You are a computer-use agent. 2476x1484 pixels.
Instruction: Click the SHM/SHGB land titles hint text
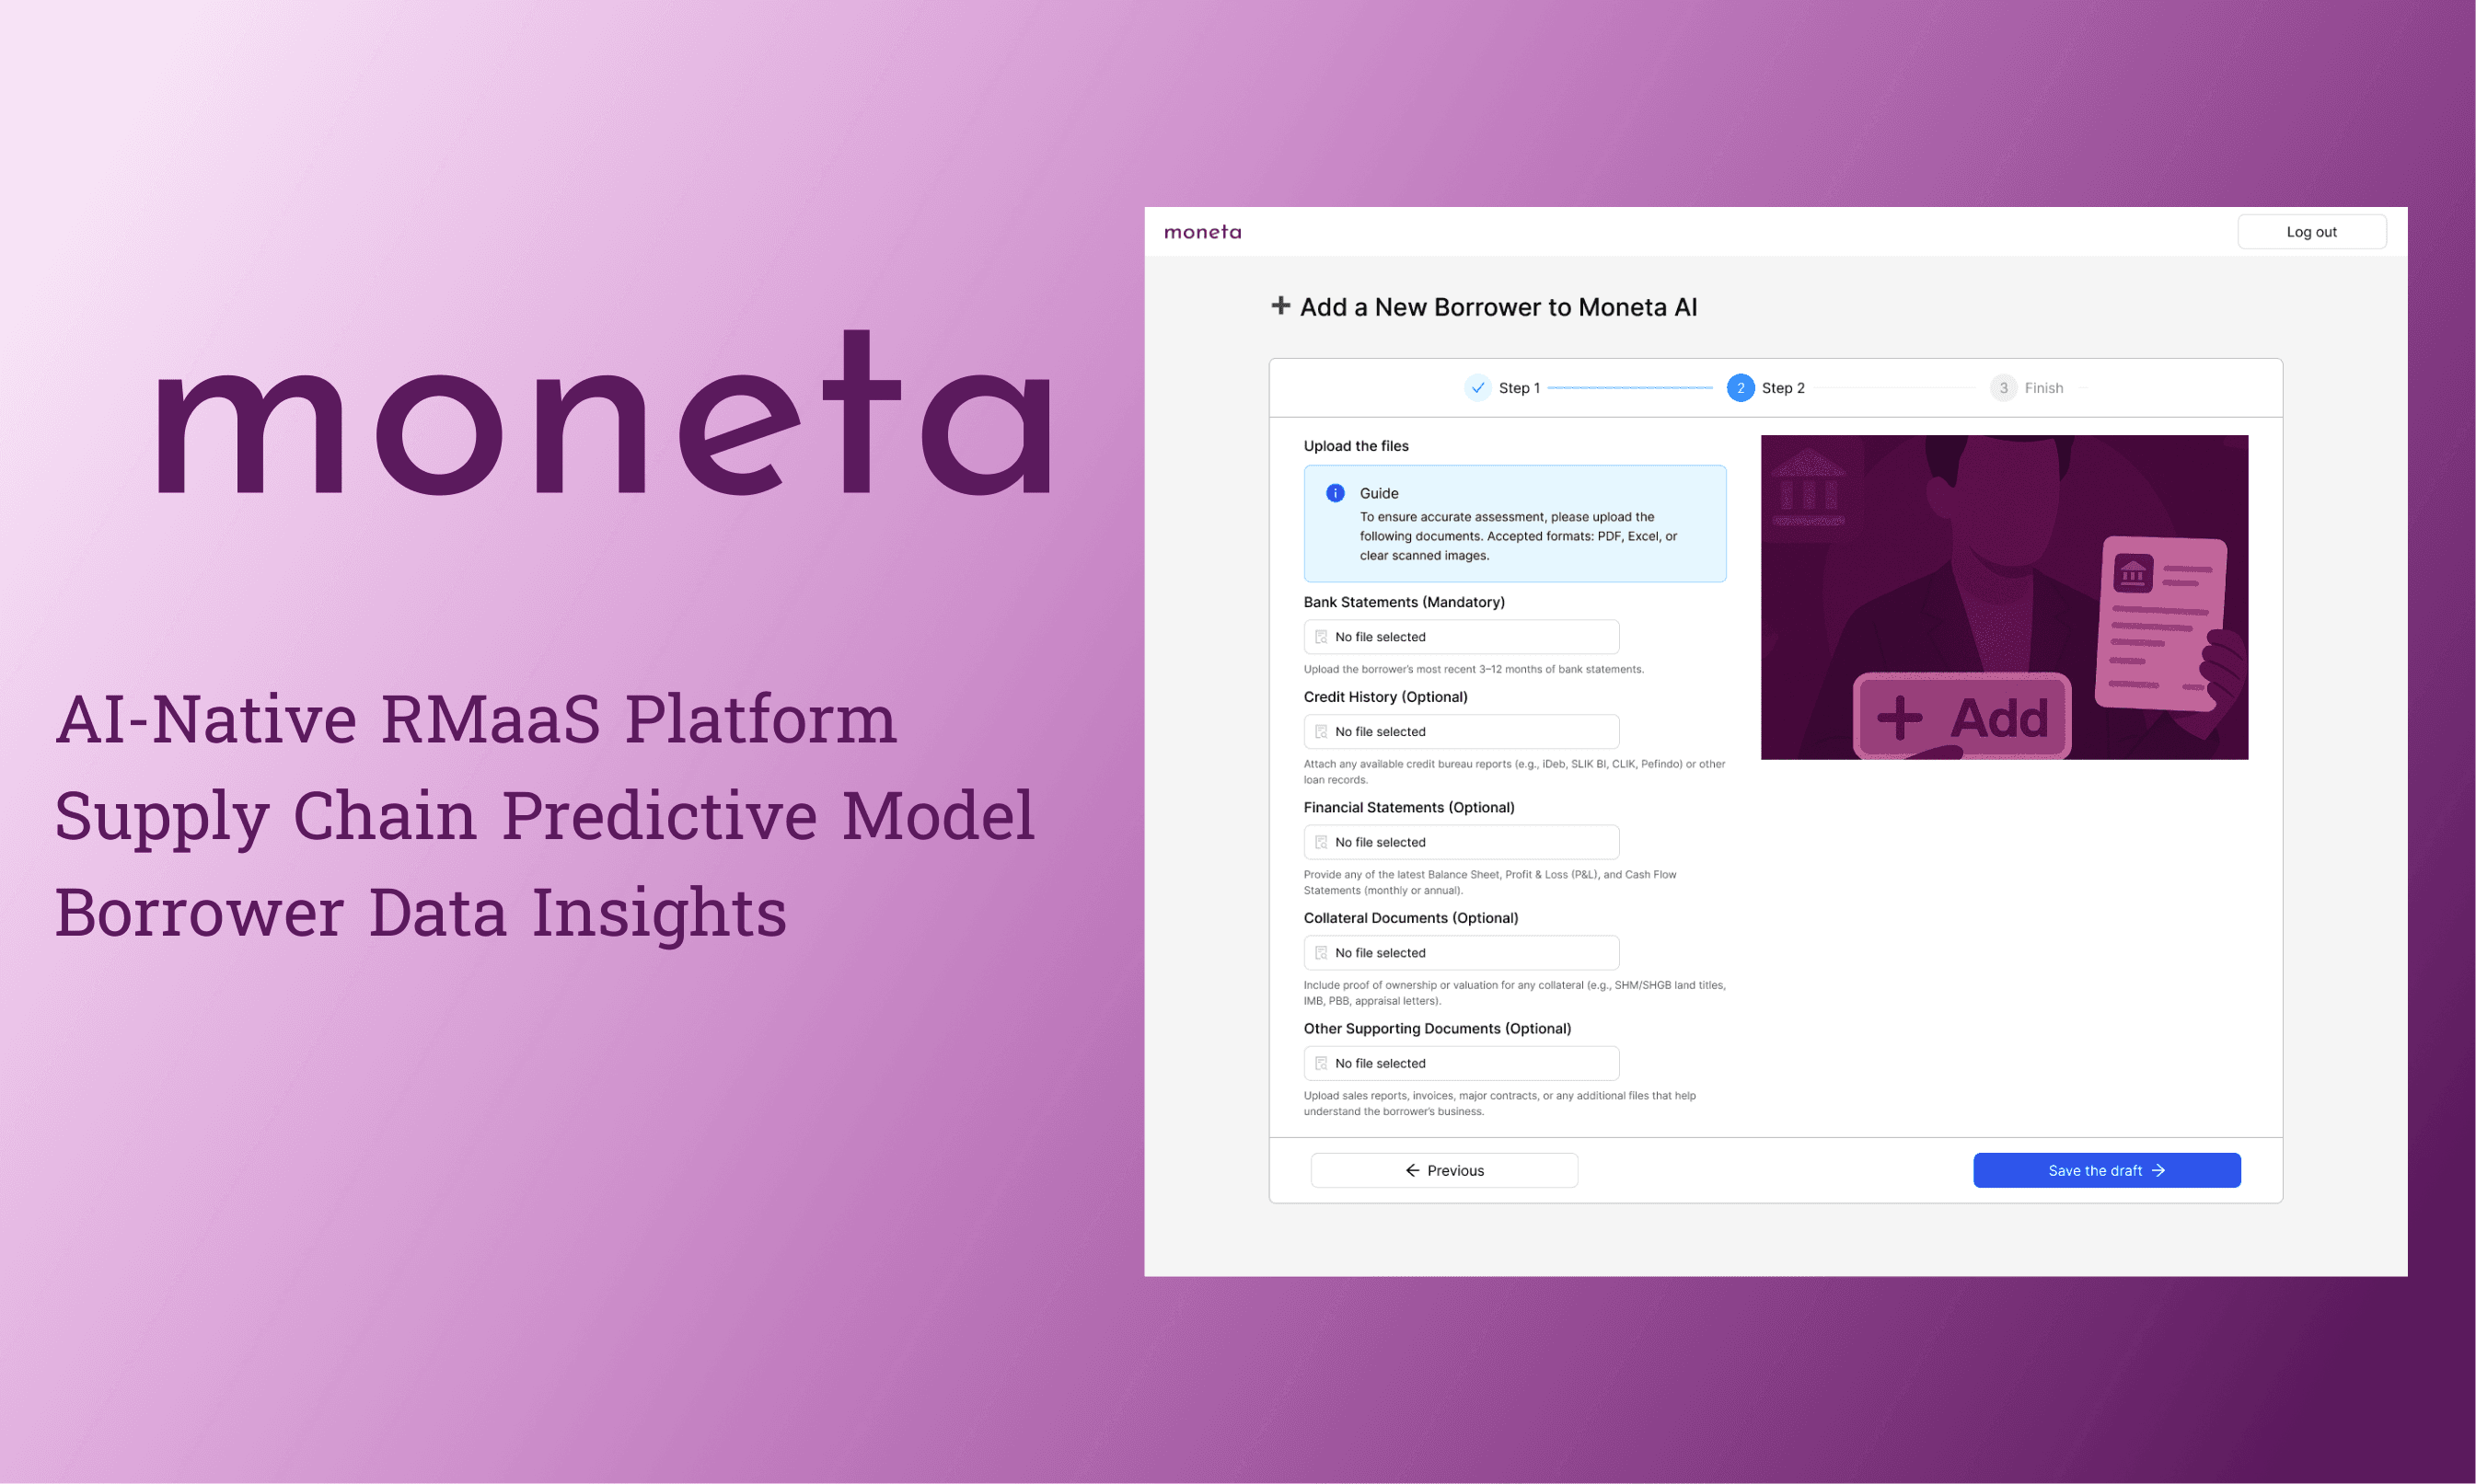1513,993
